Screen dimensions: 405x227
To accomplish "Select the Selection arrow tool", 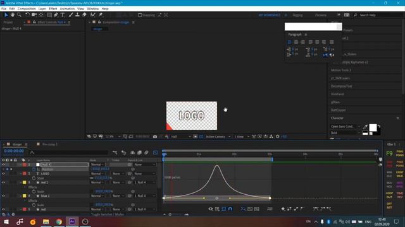I will pyautogui.click(x=6, y=15).
